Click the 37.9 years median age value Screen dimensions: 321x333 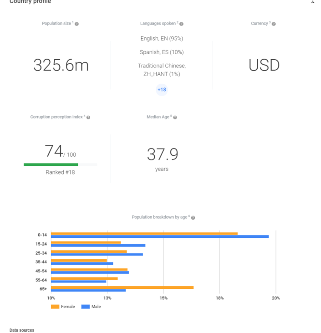point(162,155)
